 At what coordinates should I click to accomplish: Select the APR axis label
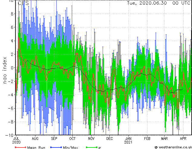tap(183, 139)
